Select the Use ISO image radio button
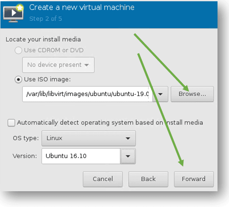The image size is (229, 207). tap(18, 80)
